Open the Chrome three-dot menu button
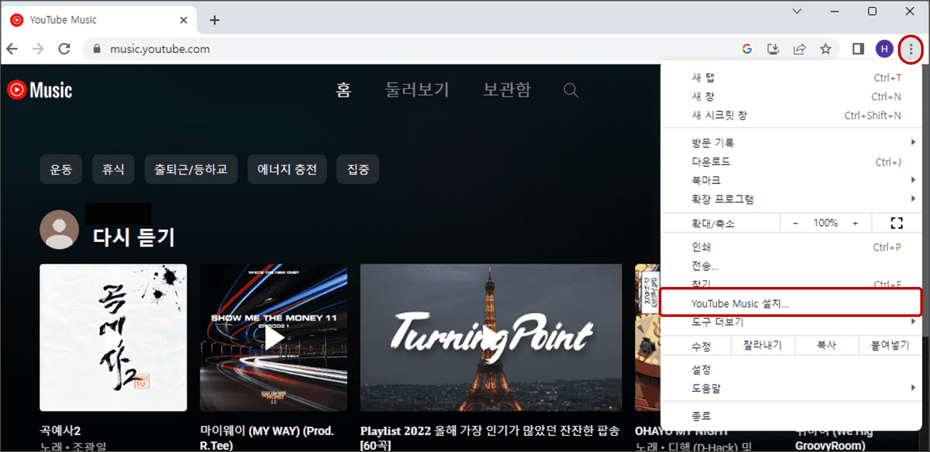Image resolution: width=930 pixels, height=452 pixels. [910, 49]
